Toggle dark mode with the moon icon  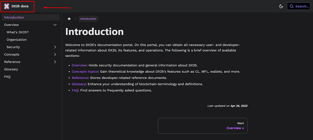click(281, 6)
